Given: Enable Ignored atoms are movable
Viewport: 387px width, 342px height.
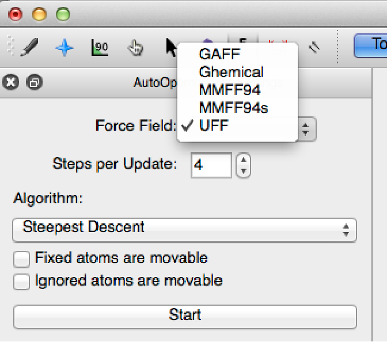Looking at the screenshot, I should (22, 282).
